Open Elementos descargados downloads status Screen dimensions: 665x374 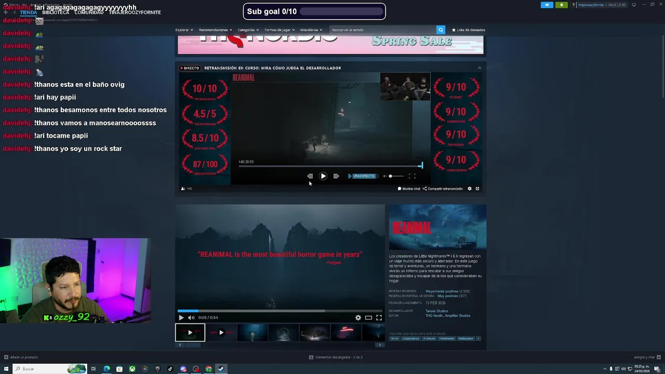pos(336,357)
